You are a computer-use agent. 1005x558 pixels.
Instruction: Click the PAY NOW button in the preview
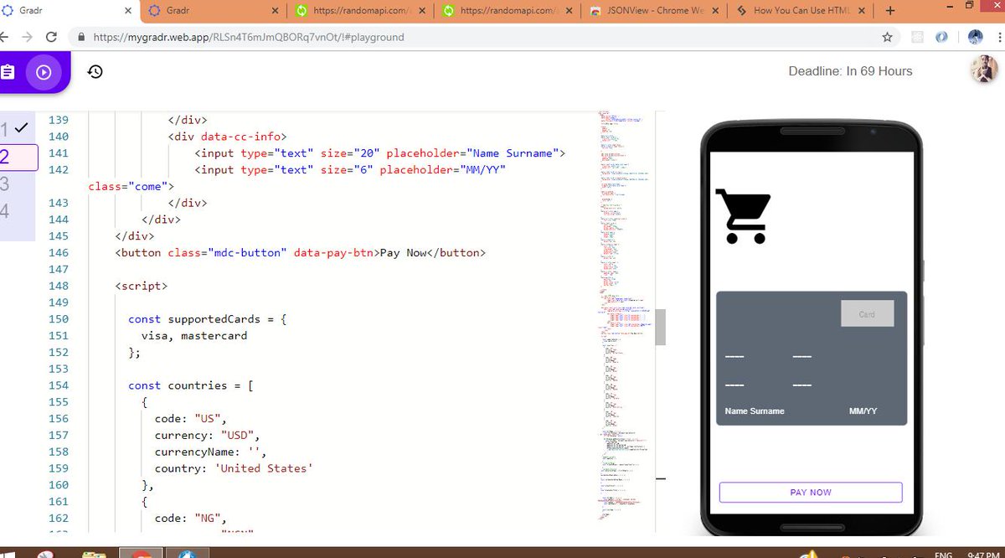(x=811, y=493)
